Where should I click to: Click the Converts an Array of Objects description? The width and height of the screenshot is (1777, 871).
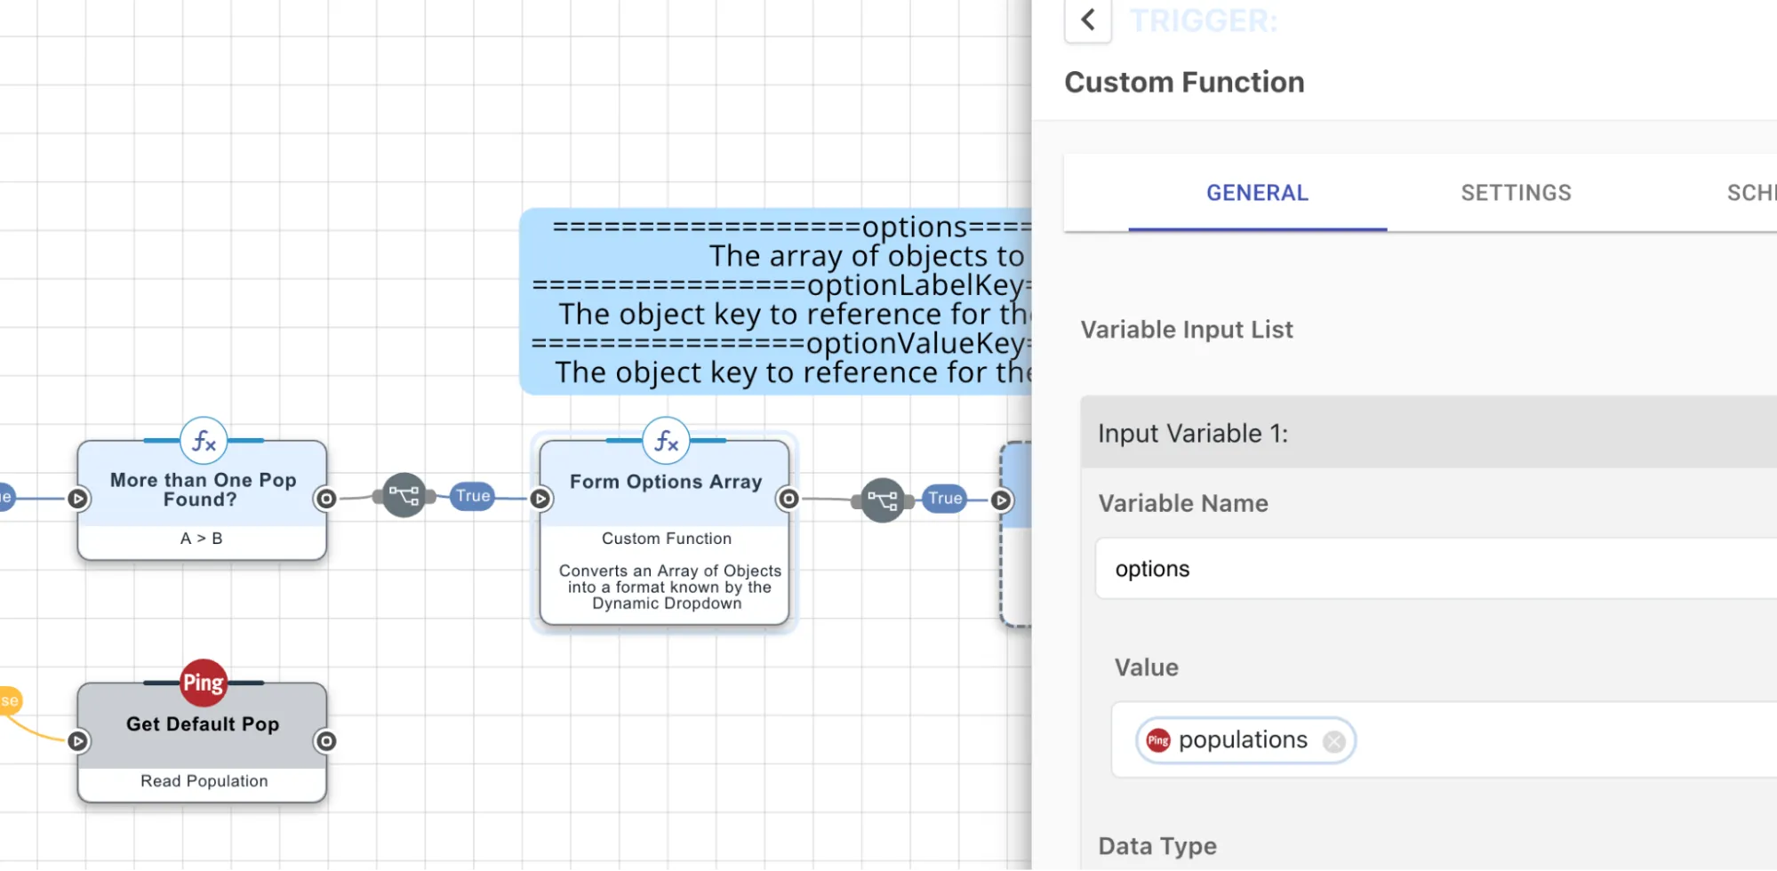pos(669,587)
